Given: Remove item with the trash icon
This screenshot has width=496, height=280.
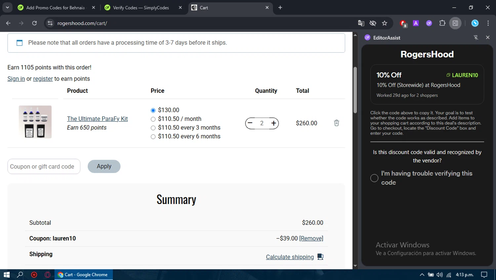Looking at the screenshot, I should [337, 123].
